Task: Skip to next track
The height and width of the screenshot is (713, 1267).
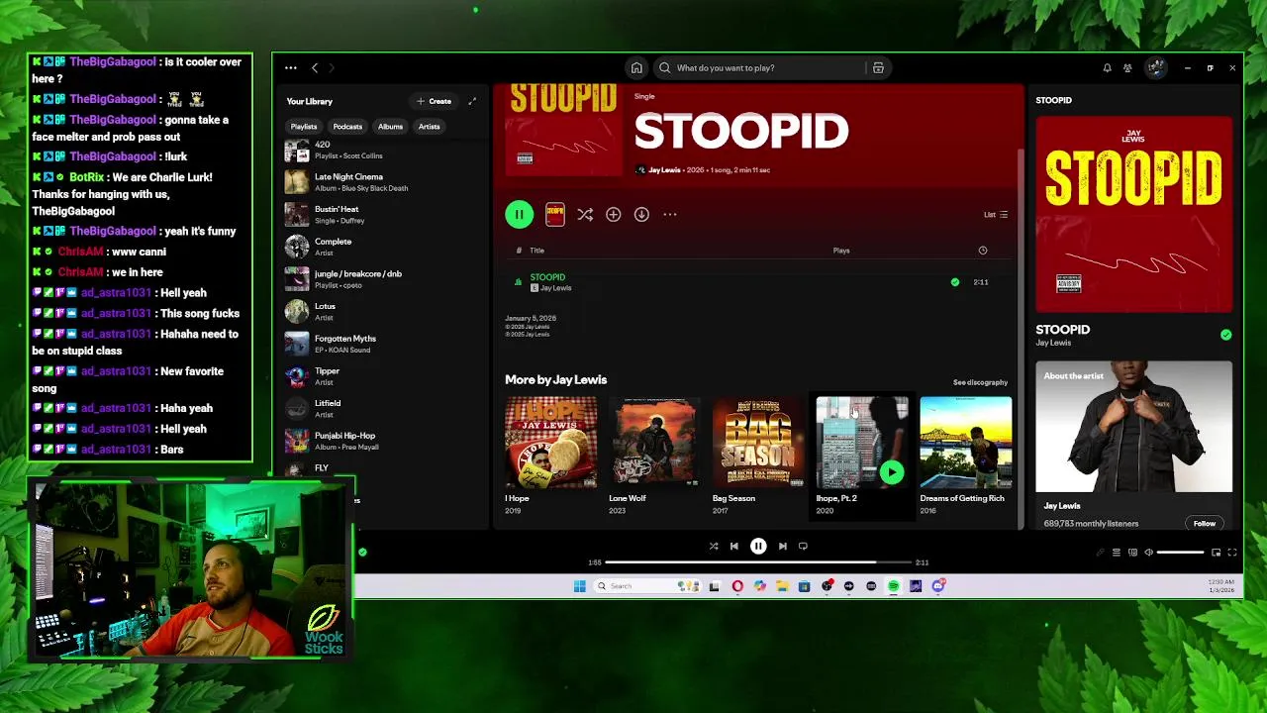Action: [782, 546]
